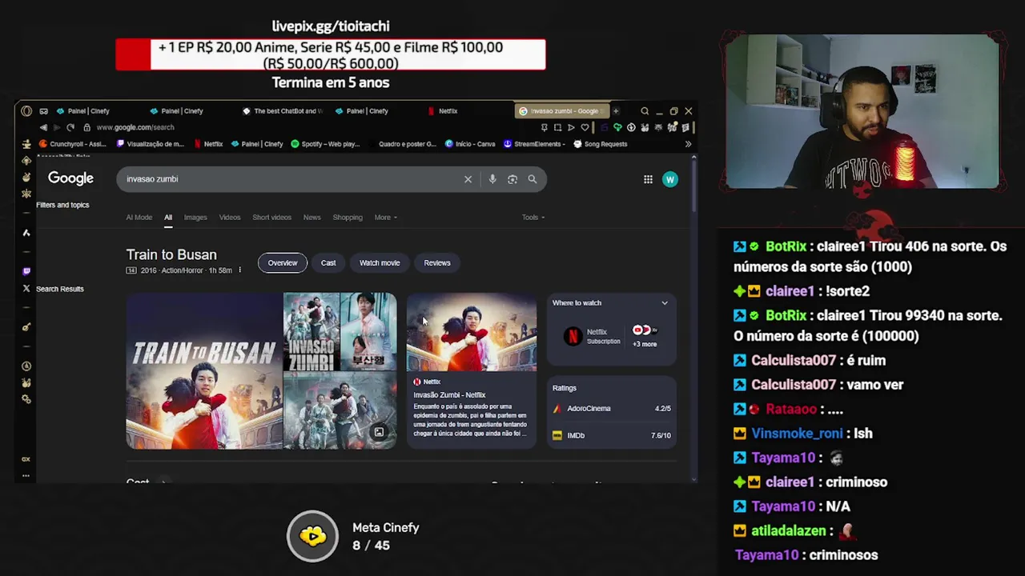Click the page vertical scrollbar
This screenshot has height=576, width=1025.
(693, 184)
